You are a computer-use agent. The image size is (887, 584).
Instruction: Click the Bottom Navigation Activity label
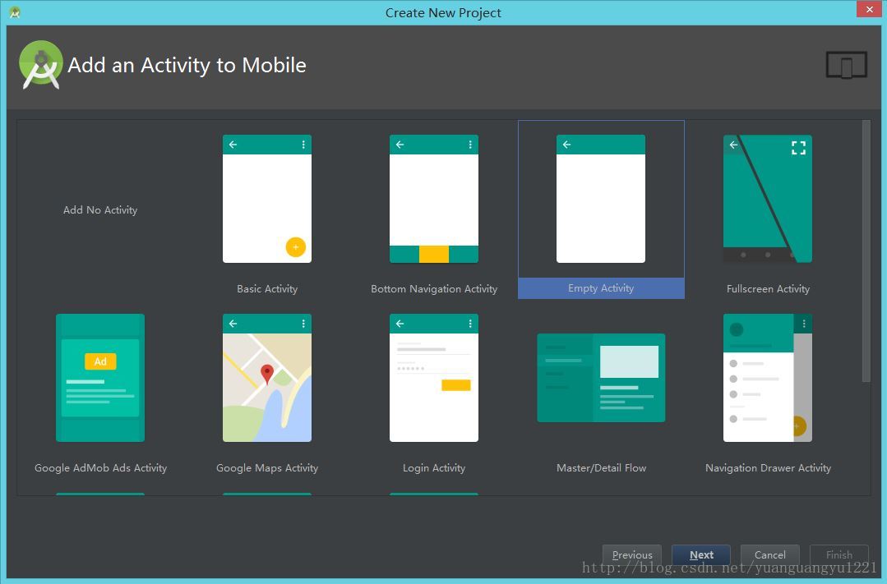434,289
